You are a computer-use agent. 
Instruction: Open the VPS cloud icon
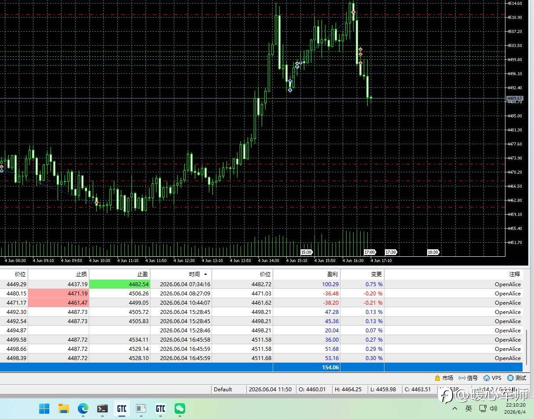pyautogui.click(x=486, y=378)
